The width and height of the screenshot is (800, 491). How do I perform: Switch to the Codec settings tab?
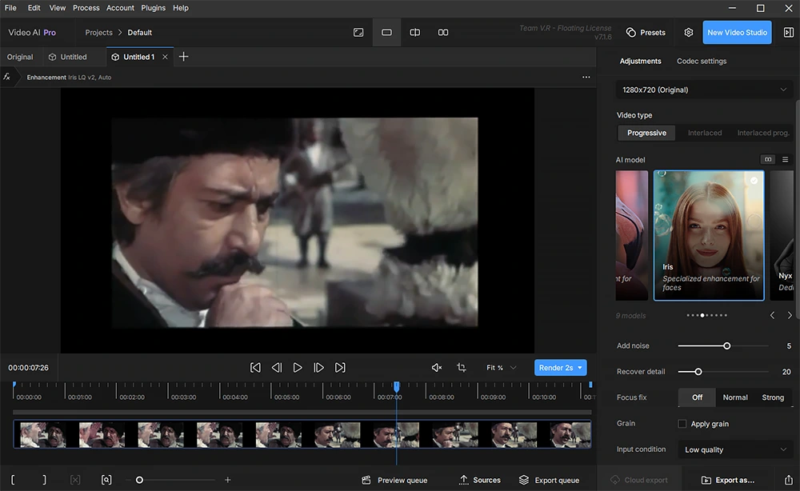coord(702,62)
